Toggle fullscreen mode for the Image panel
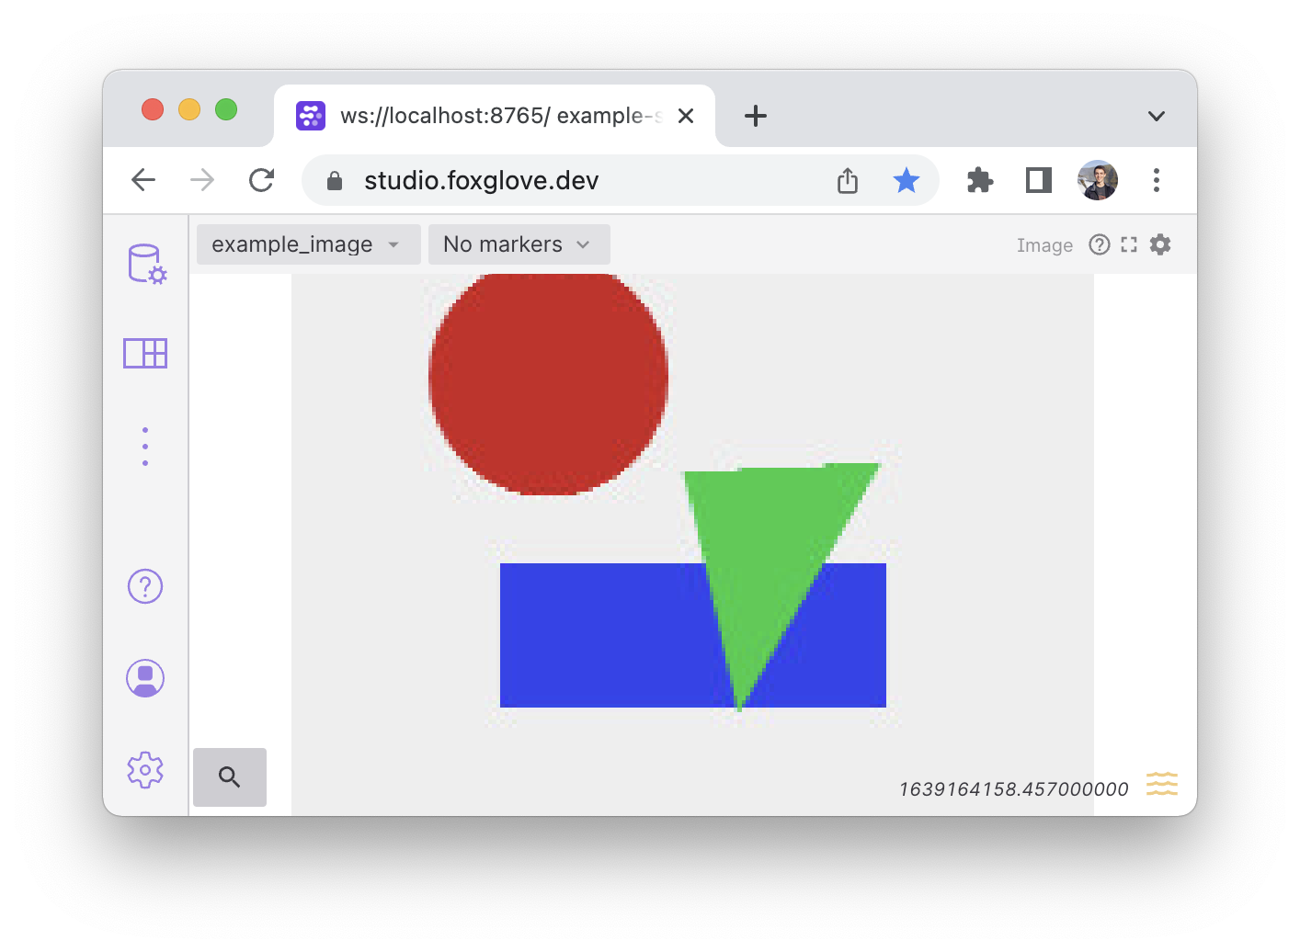This screenshot has width=1300, height=952. (x=1129, y=244)
